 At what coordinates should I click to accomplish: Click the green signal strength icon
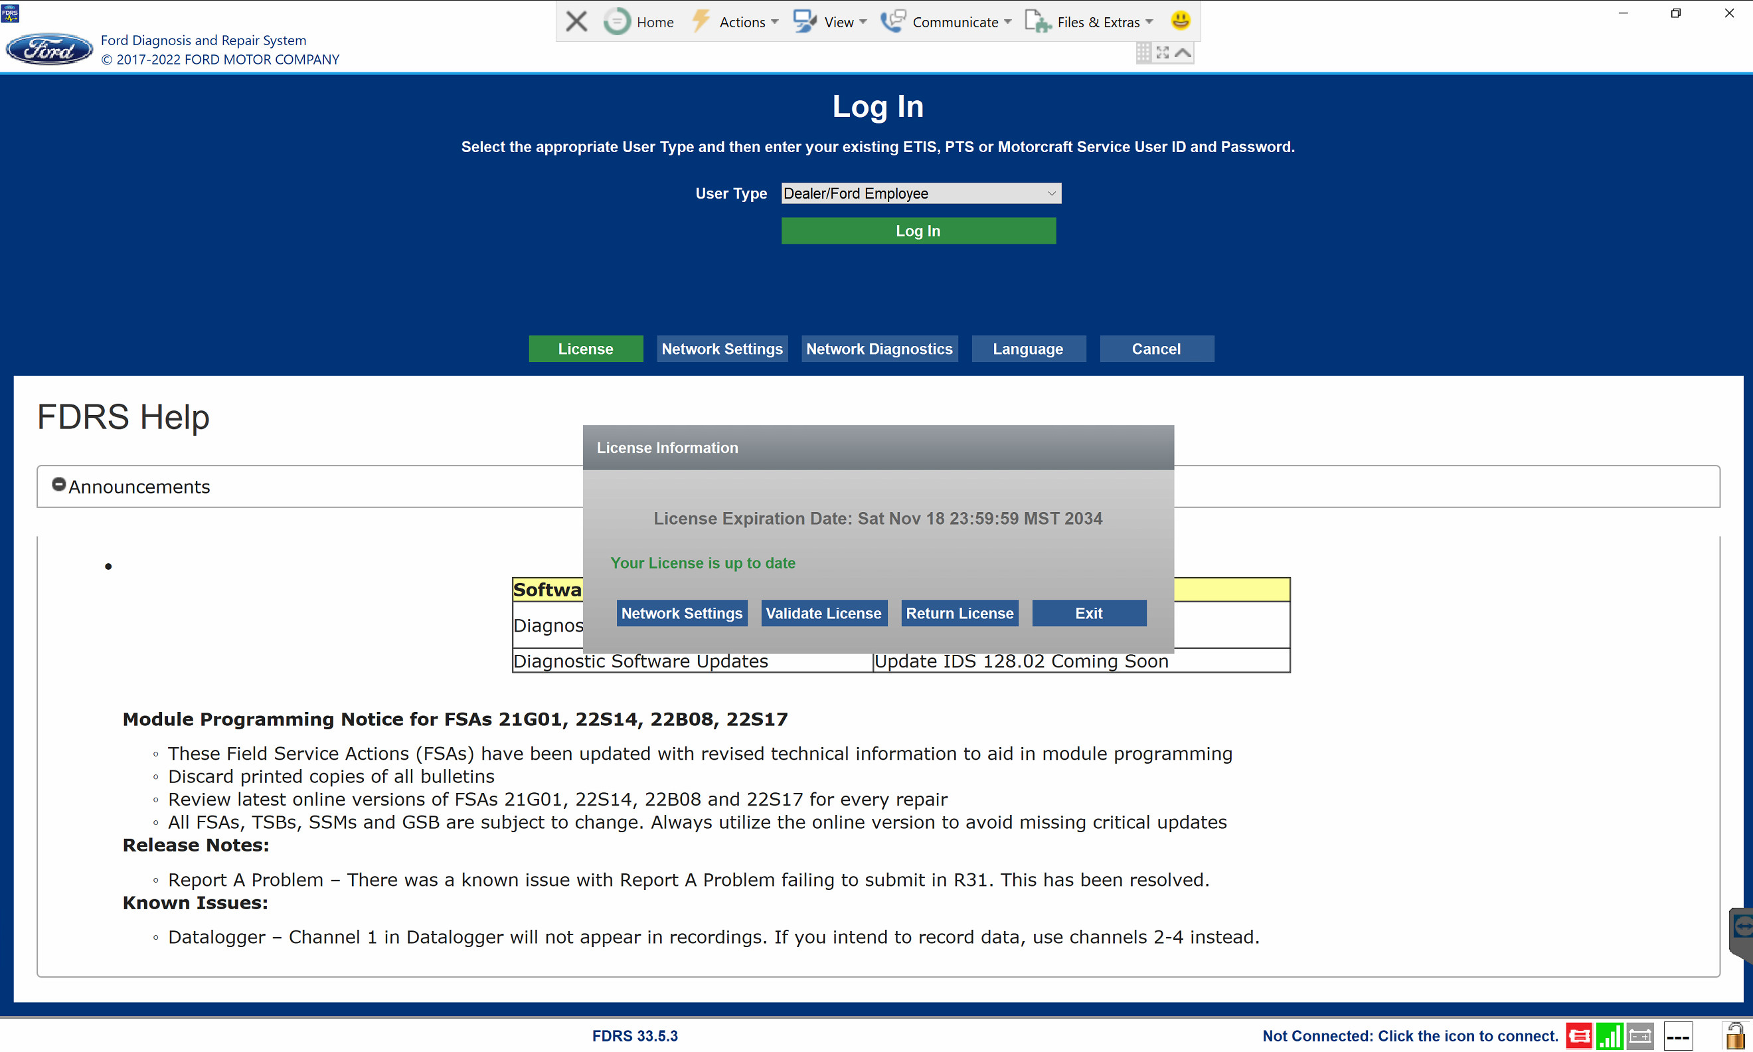[1610, 1037]
